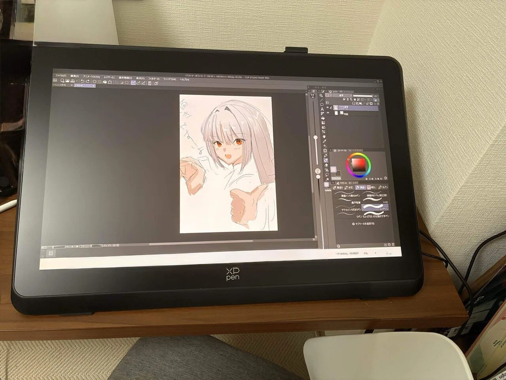506x380 pixels.
Task: Select the Gradient tool
Action: [323, 123]
